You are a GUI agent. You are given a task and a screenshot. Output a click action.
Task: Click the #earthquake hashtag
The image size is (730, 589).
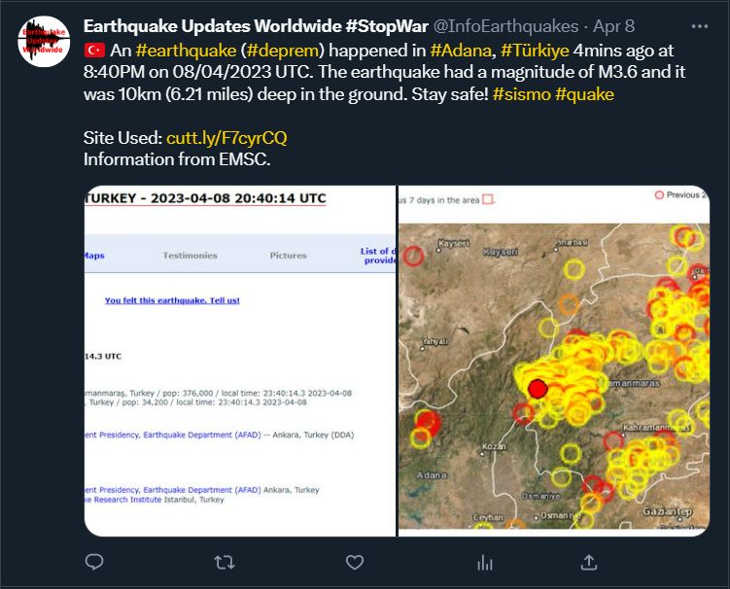186,49
